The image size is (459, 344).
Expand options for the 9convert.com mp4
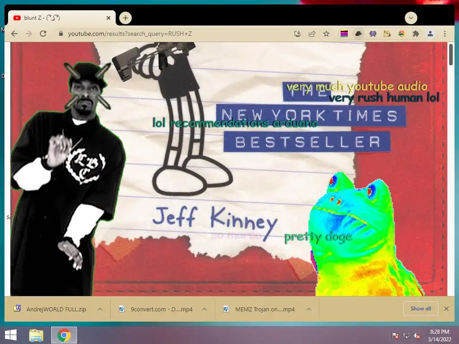tap(204, 309)
